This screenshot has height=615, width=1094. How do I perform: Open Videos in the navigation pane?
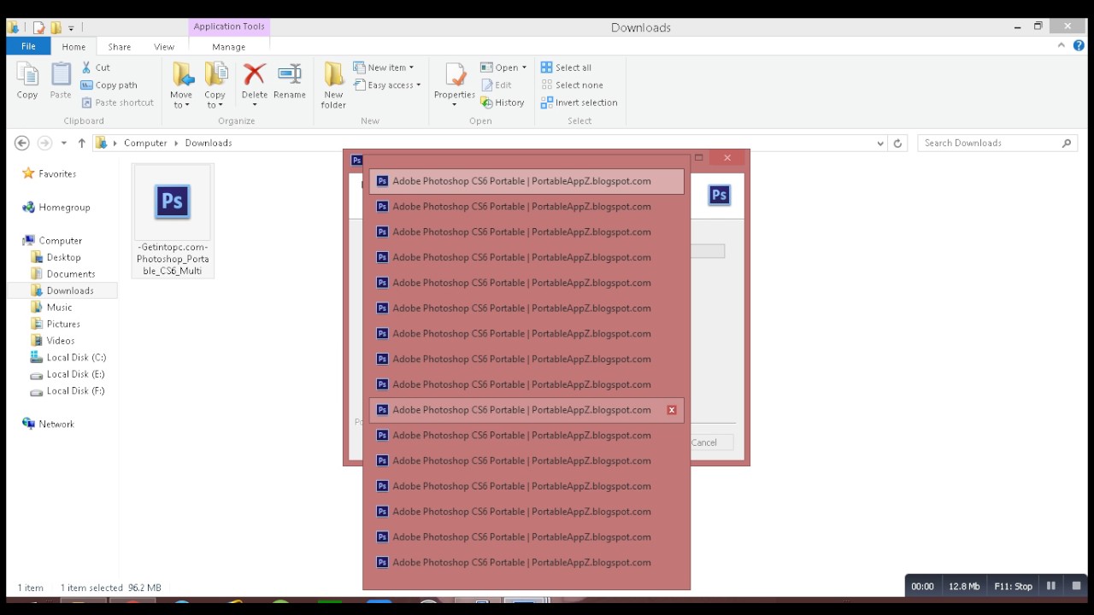tap(61, 341)
